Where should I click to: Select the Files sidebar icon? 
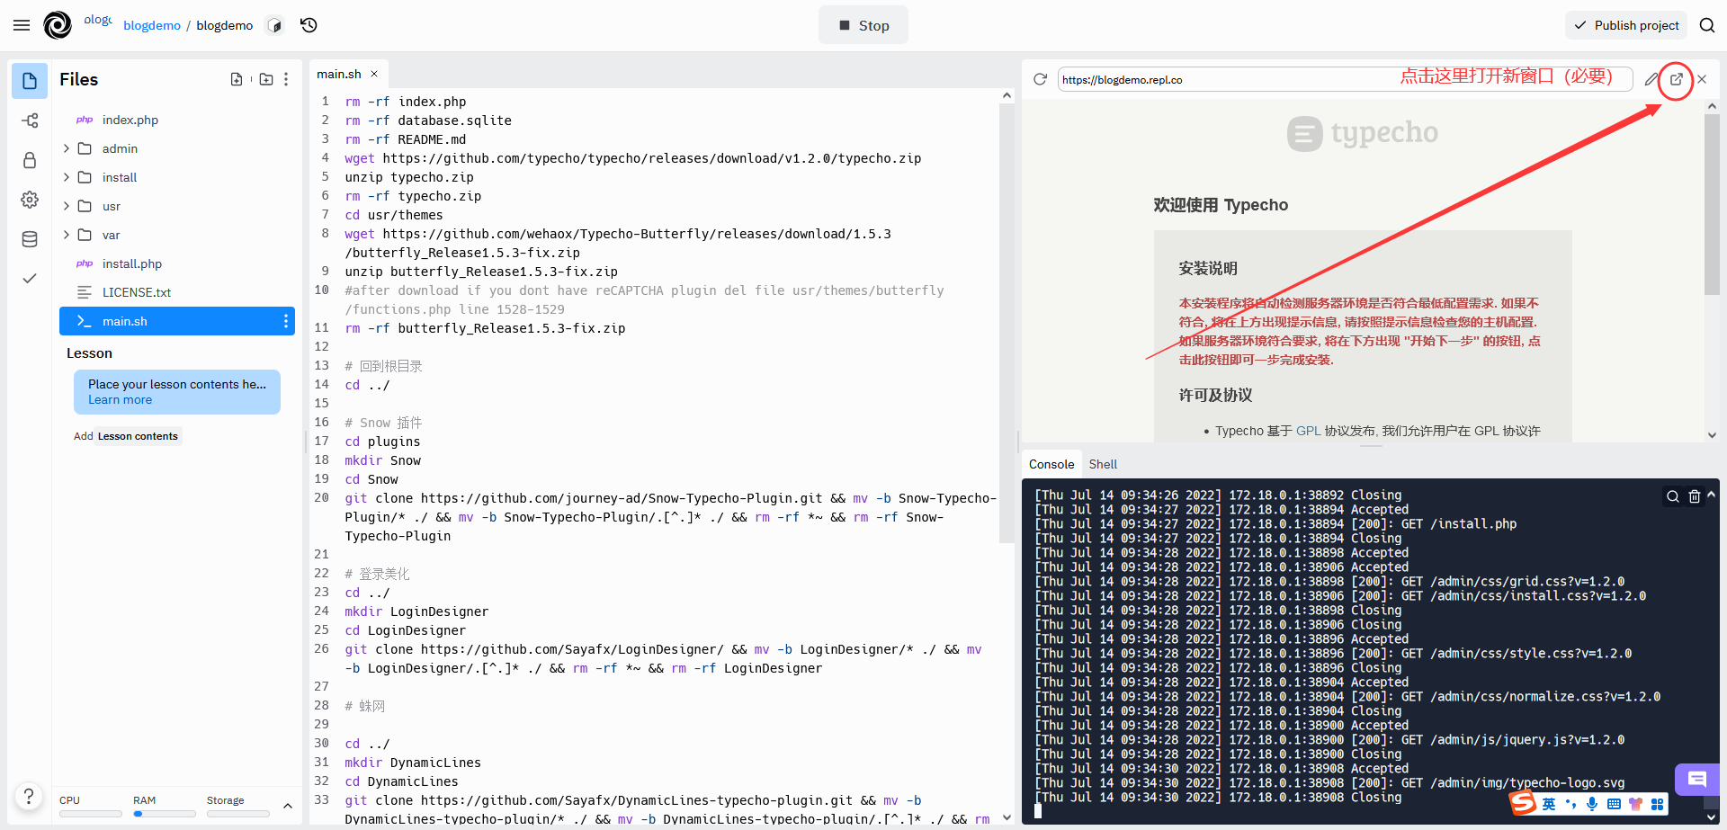30,81
